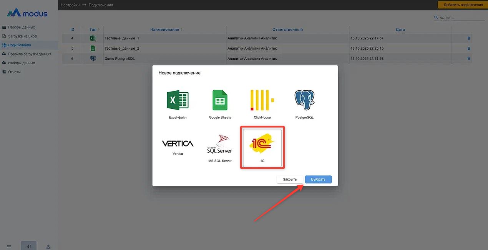Choose the Google Sheets connection type
Viewport: 488px width, 250px height.
220,101
